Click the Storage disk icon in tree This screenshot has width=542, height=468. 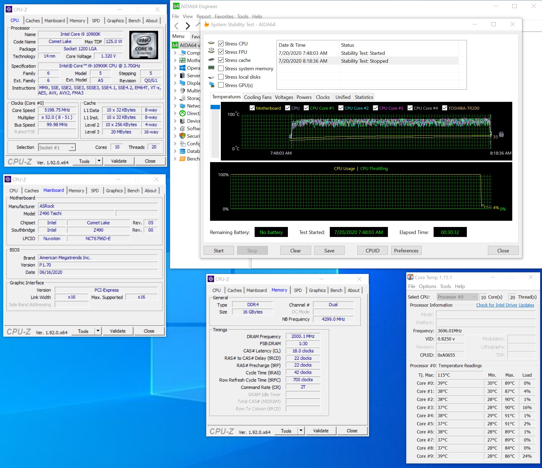(x=183, y=98)
